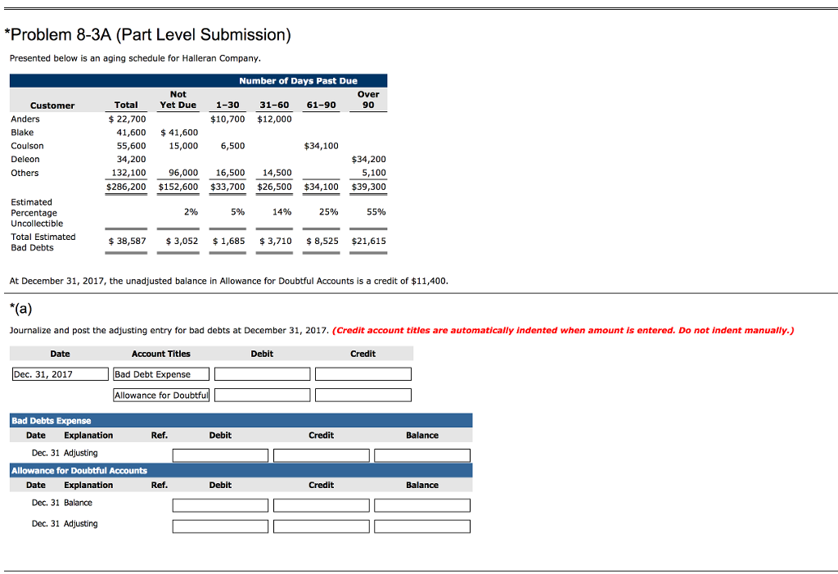Click Bad Debts Expense ledger Credit field
This screenshot has height=574, width=838.
[x=321, y=455]
